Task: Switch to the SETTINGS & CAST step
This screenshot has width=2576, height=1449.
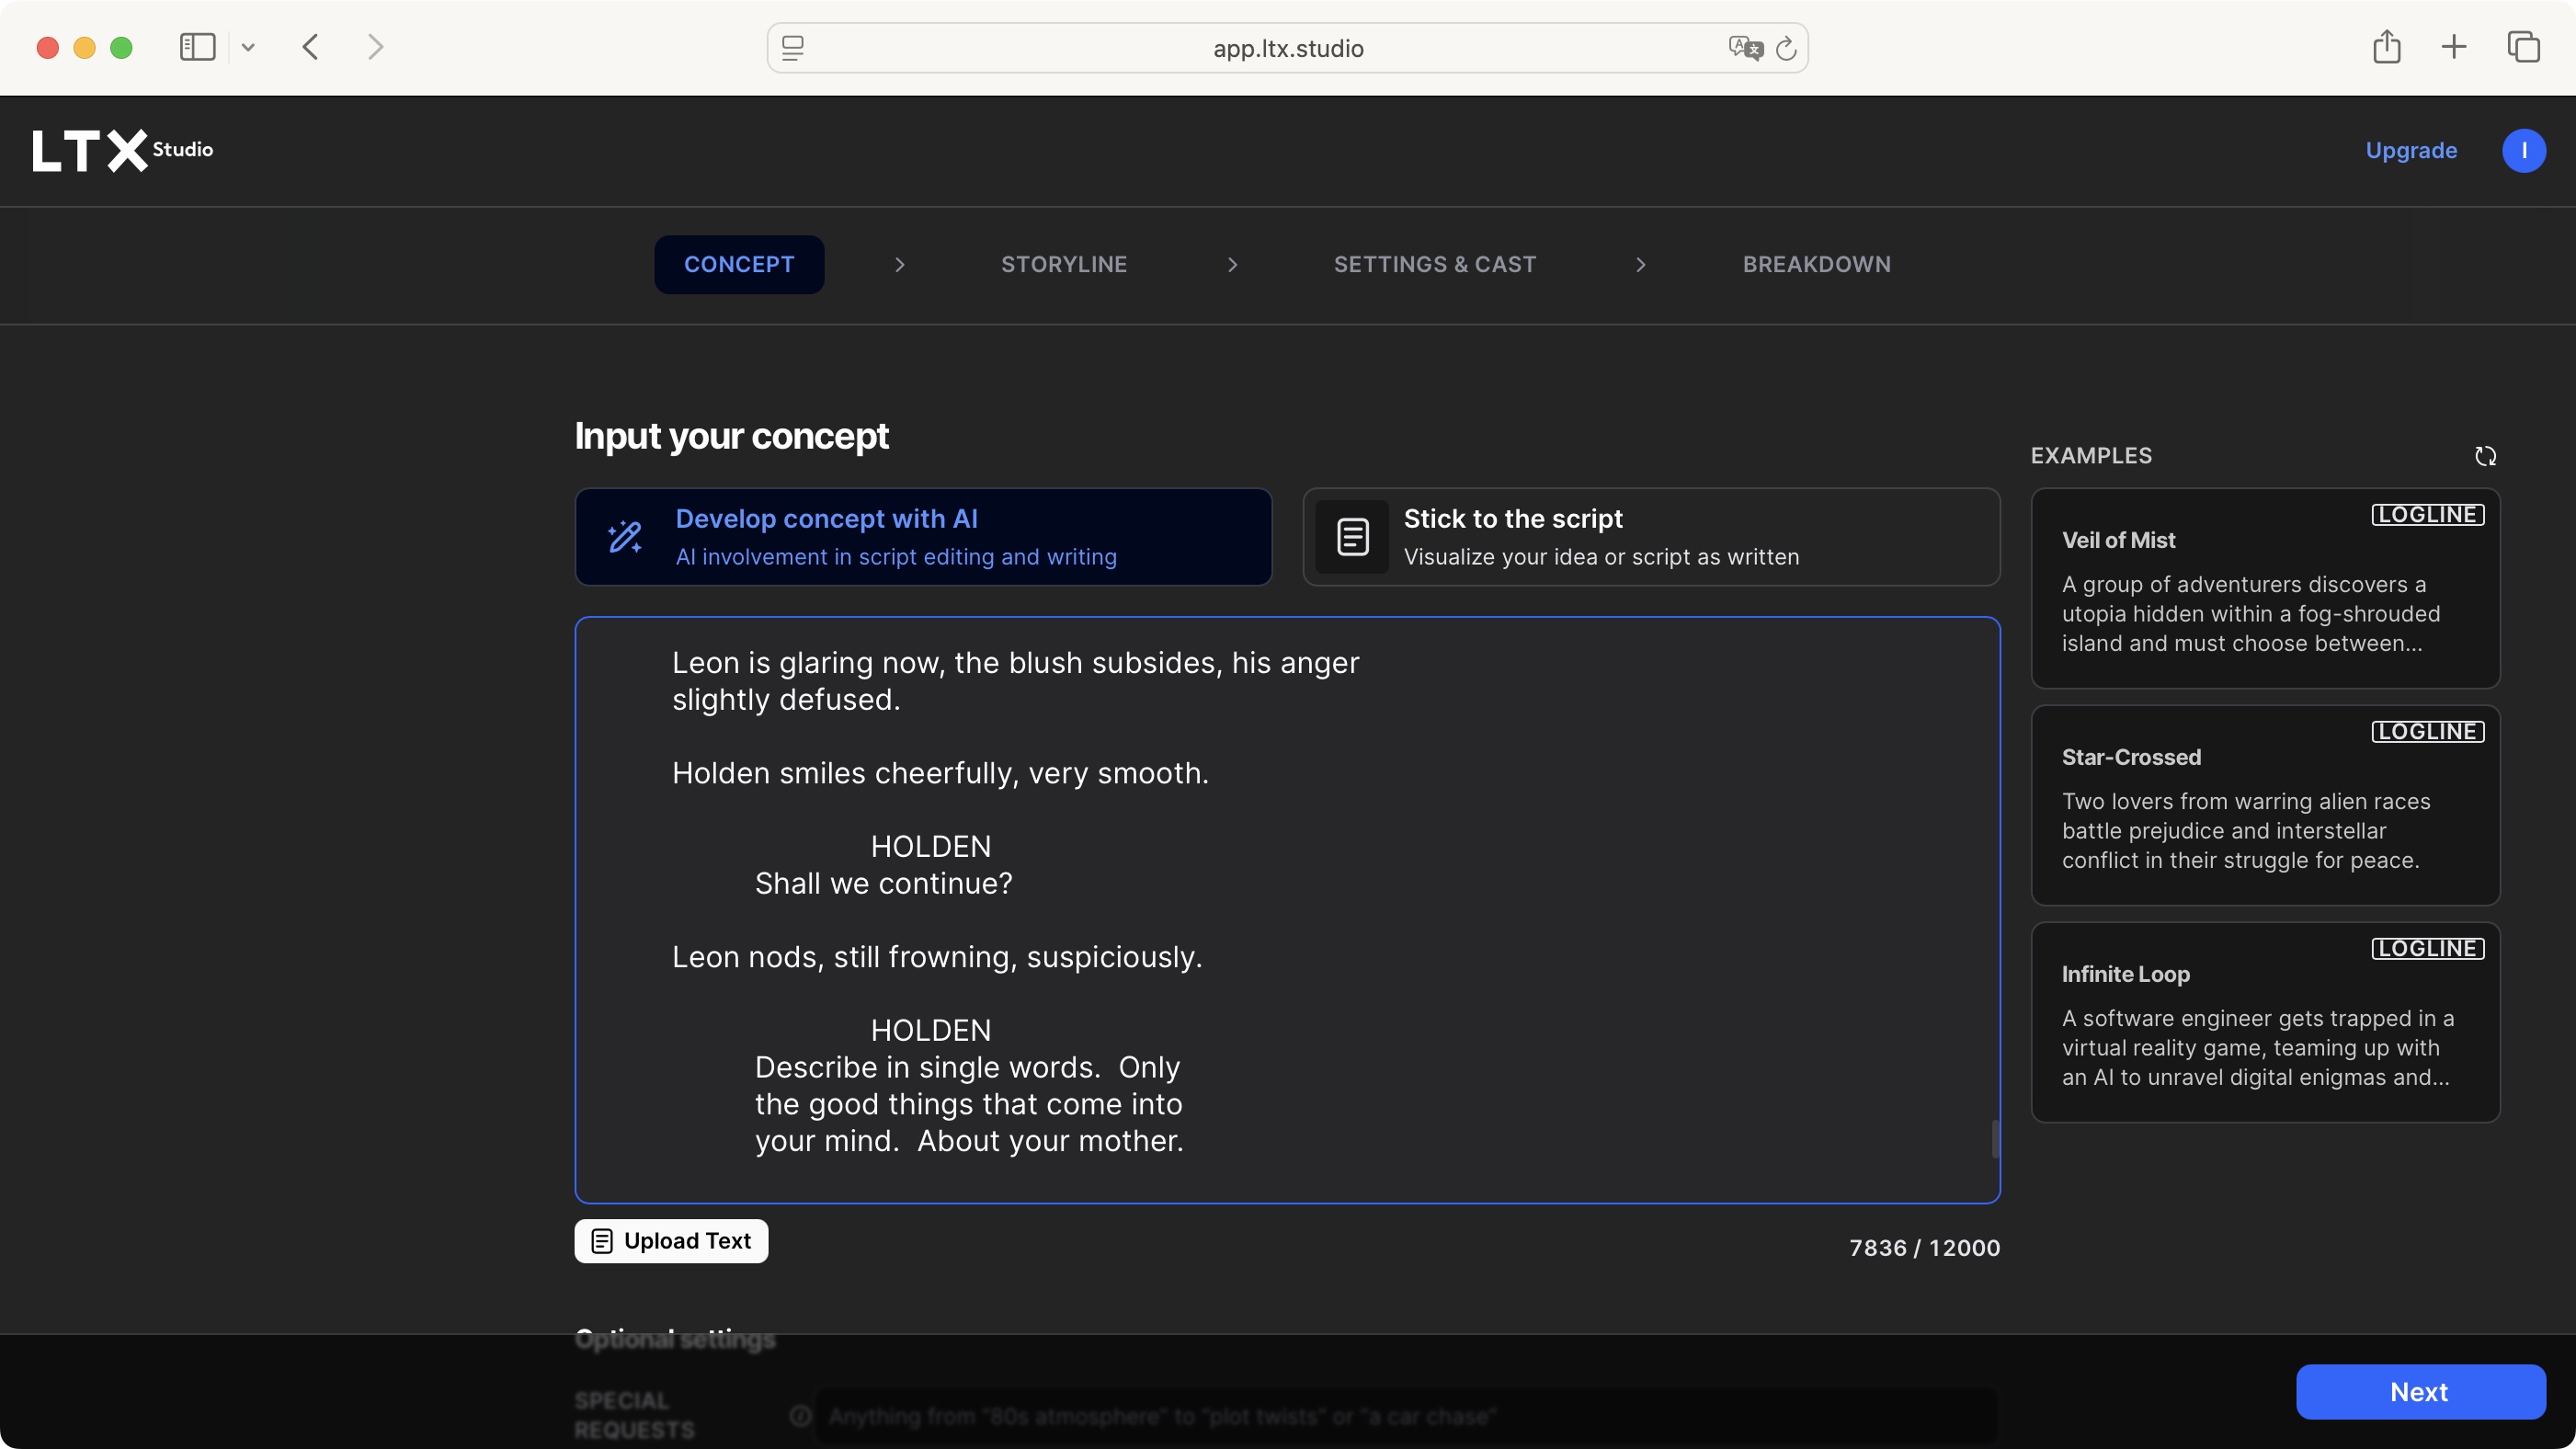Action: [x=1435, y=264]
